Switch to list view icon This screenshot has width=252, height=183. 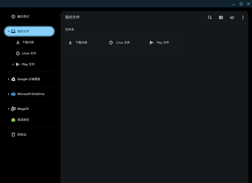coord(221,17)
